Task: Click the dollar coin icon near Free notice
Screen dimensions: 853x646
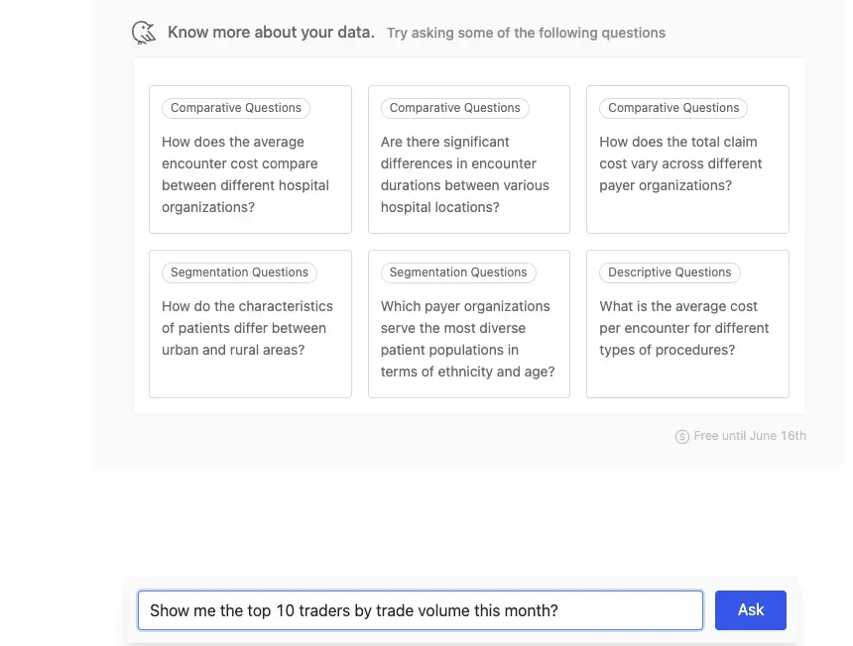Action: [x=682, y=436]
